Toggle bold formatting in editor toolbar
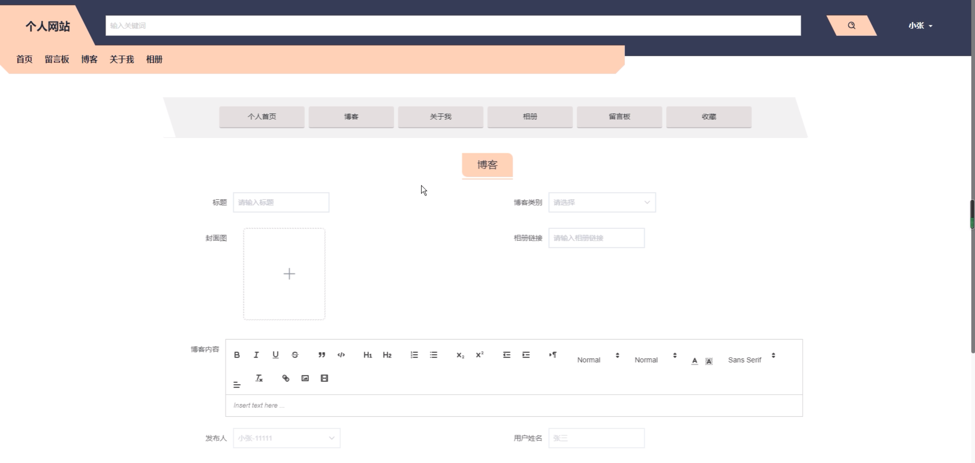The width and height of the screenshot is (975, 463). (237, 355)
